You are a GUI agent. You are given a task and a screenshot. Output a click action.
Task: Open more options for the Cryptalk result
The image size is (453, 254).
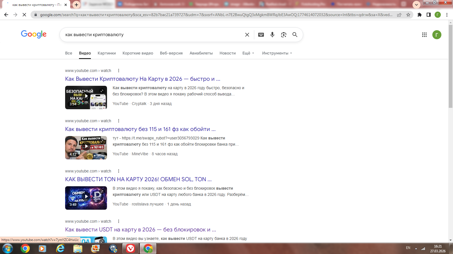[119, 71]
